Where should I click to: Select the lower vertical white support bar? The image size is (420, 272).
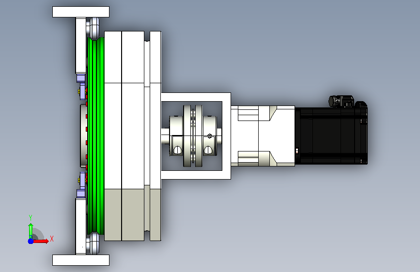(x=80, y=226)
